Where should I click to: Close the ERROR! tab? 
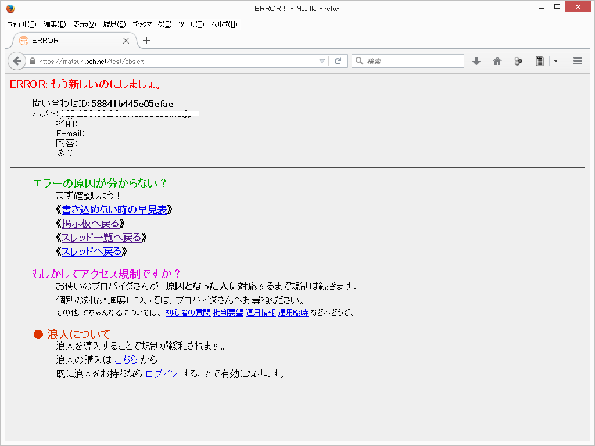pos(126,41)
